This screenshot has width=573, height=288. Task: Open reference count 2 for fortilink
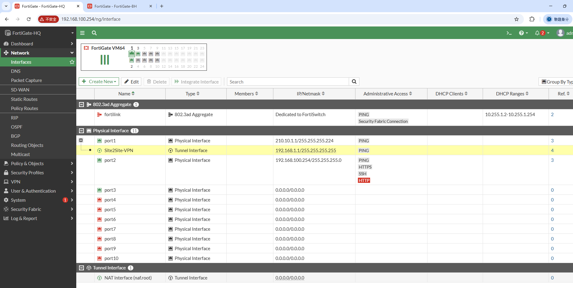coord(552,115)
